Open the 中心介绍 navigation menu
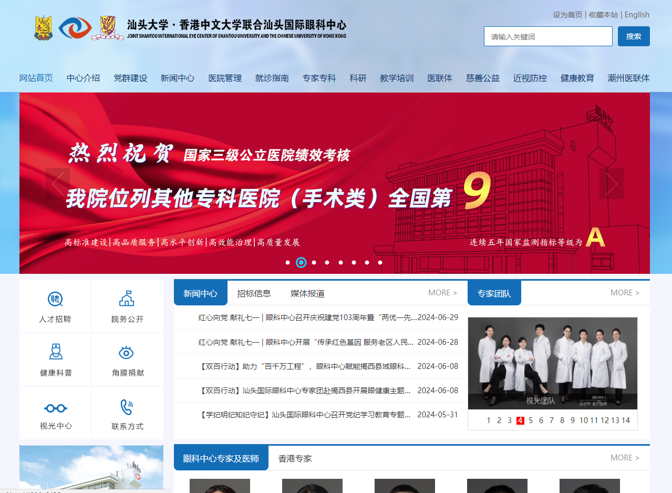 click(83, 78)
